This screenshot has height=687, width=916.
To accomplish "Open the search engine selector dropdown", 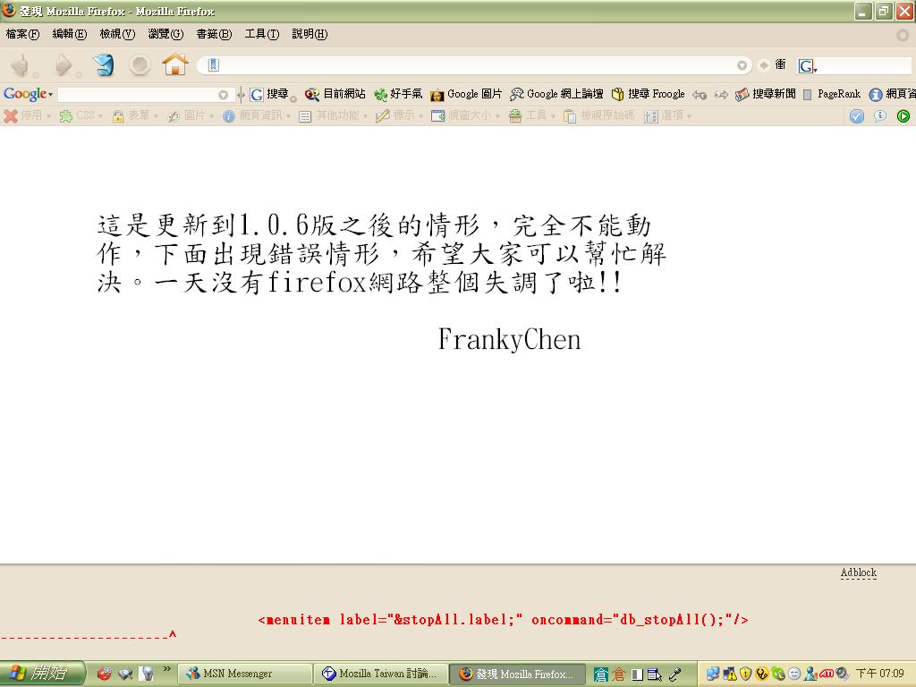I will click(808, 66).
